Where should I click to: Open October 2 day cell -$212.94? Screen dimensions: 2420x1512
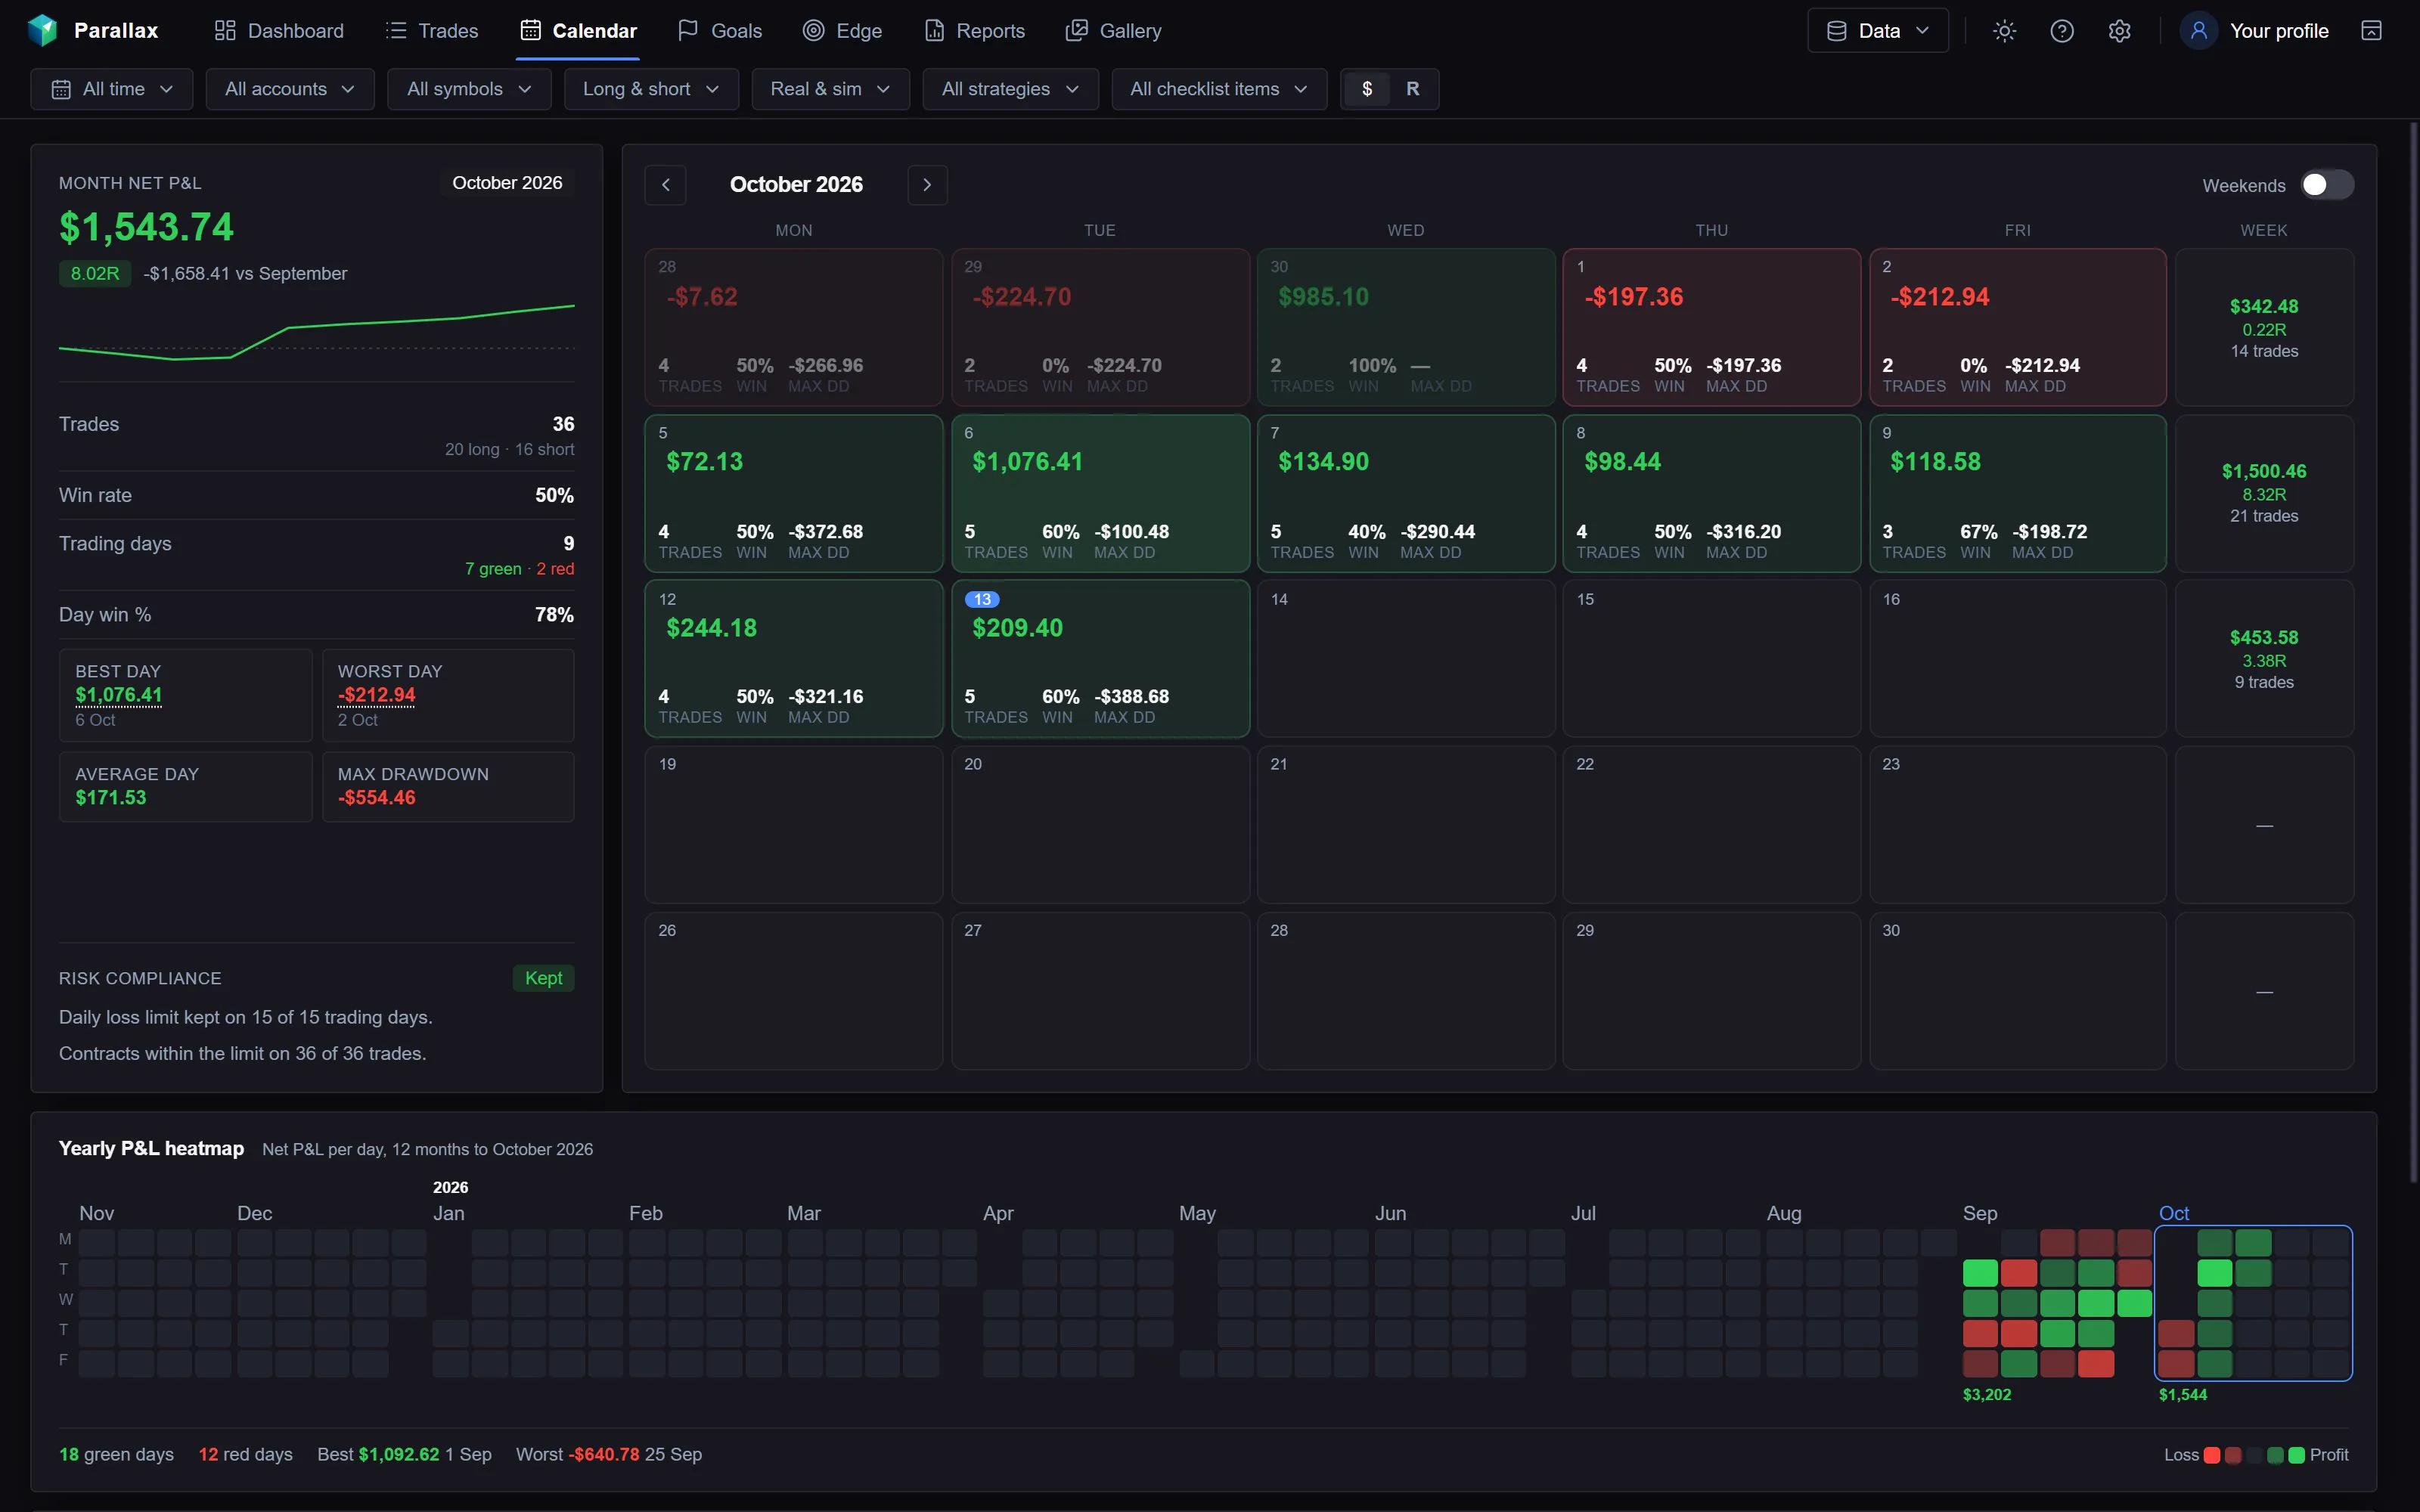pos(2017,327)
